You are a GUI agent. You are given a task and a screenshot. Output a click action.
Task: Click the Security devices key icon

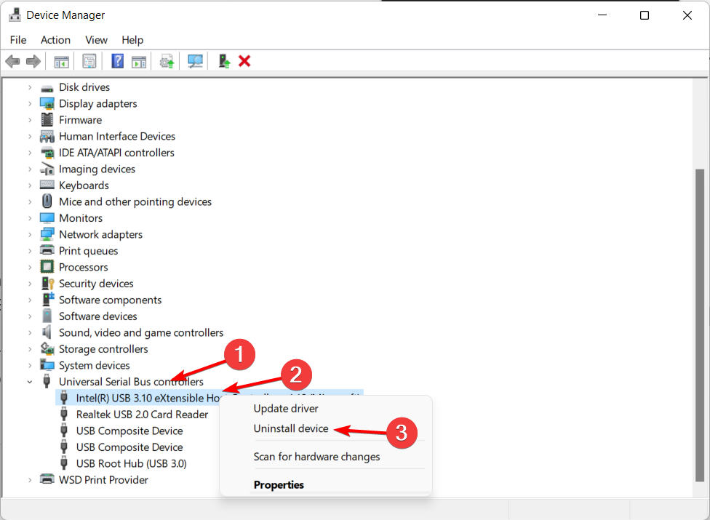pos(47,284)
